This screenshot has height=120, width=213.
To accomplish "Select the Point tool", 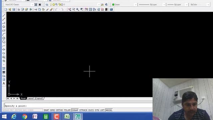I will 4,65.
